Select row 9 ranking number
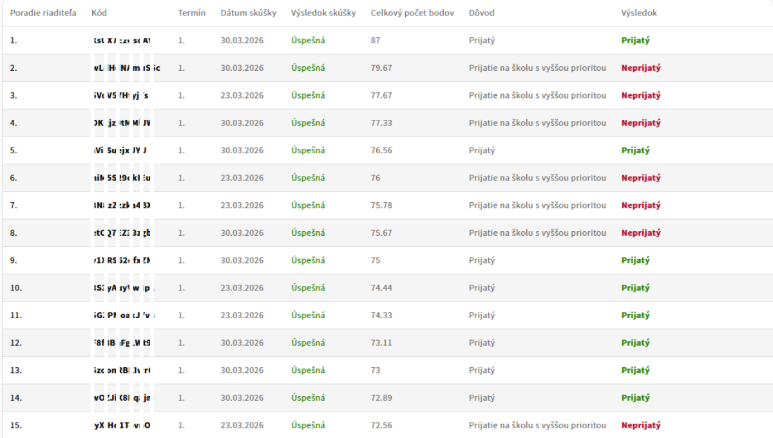The image size is (773, 438). (x=14, y=260)
